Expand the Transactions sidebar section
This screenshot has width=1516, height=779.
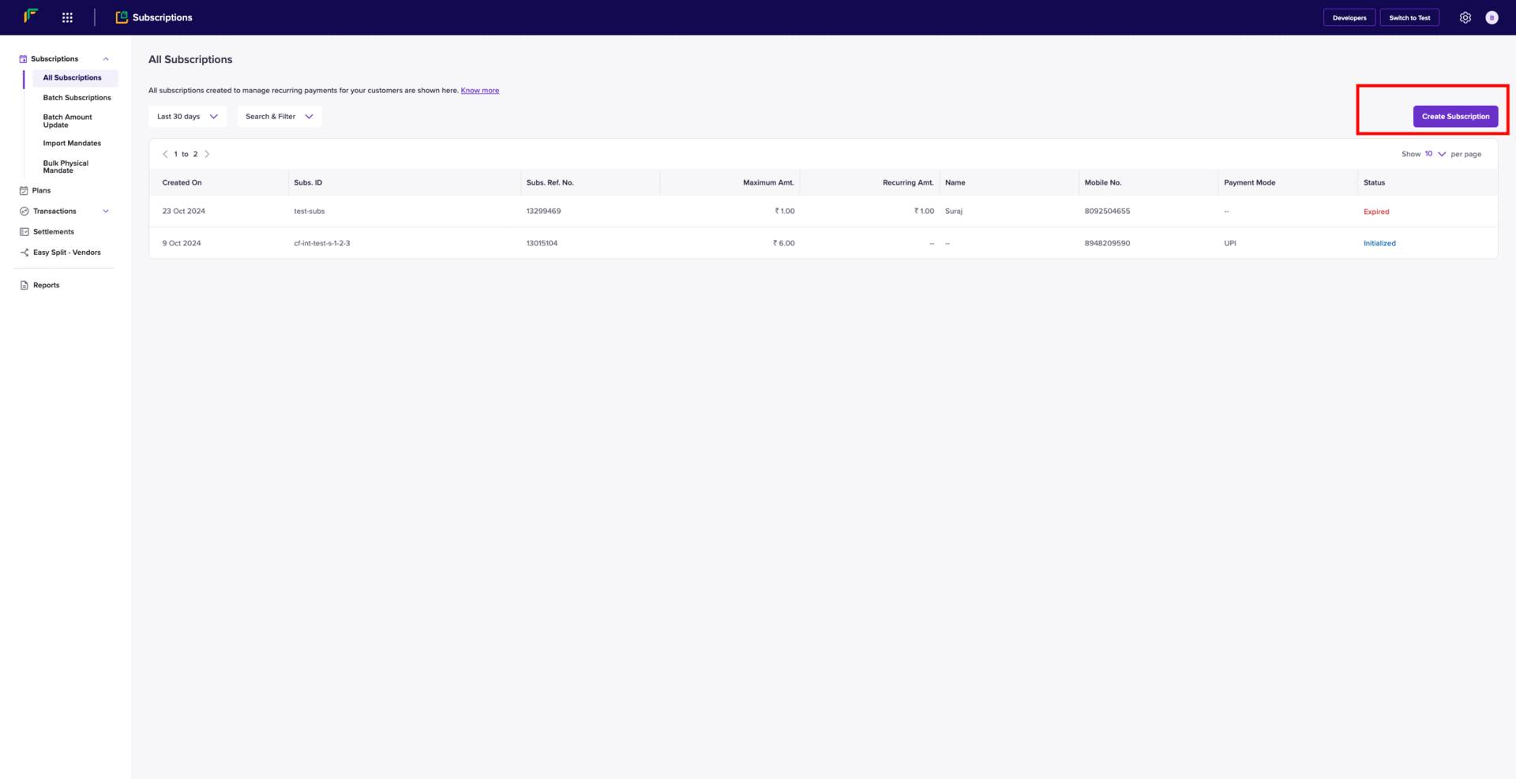tap(106, 211)
